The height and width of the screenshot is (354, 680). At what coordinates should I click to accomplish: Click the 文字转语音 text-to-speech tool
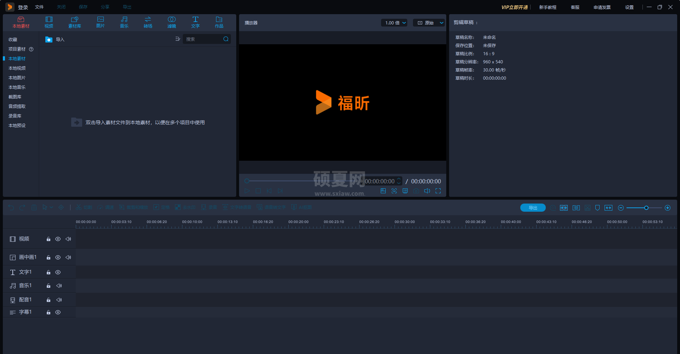tap(237, 207)
